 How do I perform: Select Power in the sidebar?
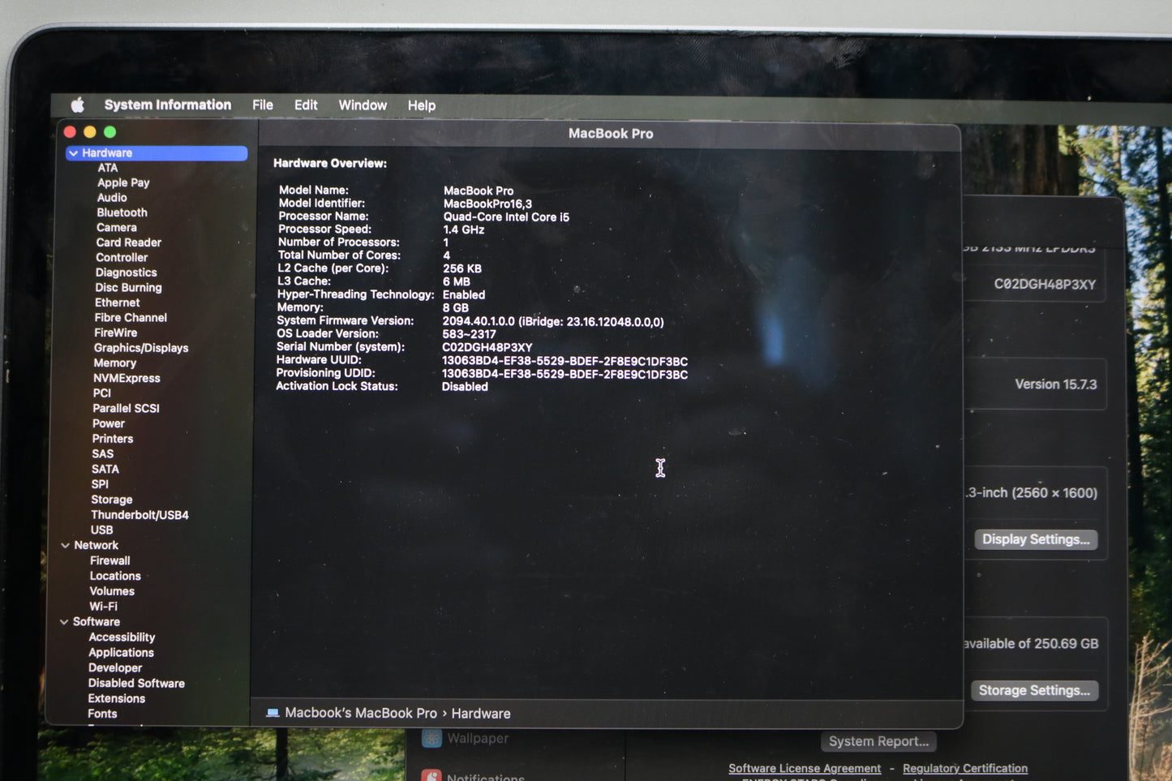[109, 423]
